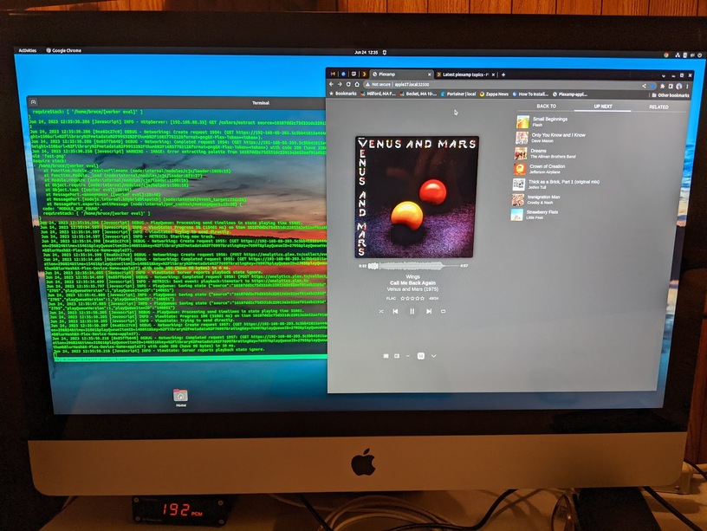Open the Bookmarks bar folder

pos(343,94)
